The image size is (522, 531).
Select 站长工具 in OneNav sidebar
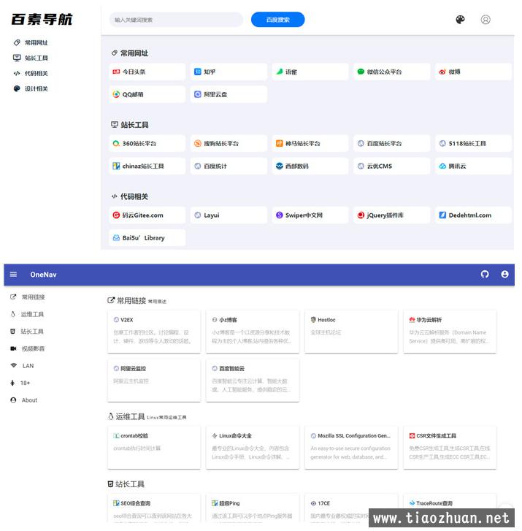click(27, 332)
